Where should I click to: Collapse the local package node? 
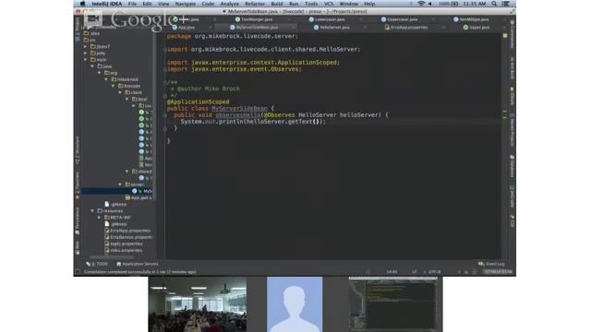coord(127,99)
